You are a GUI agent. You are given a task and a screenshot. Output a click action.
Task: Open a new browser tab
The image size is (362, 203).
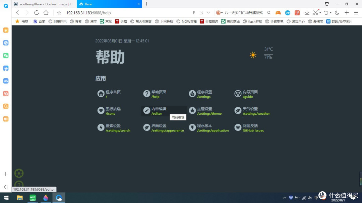tap(146, 4)
